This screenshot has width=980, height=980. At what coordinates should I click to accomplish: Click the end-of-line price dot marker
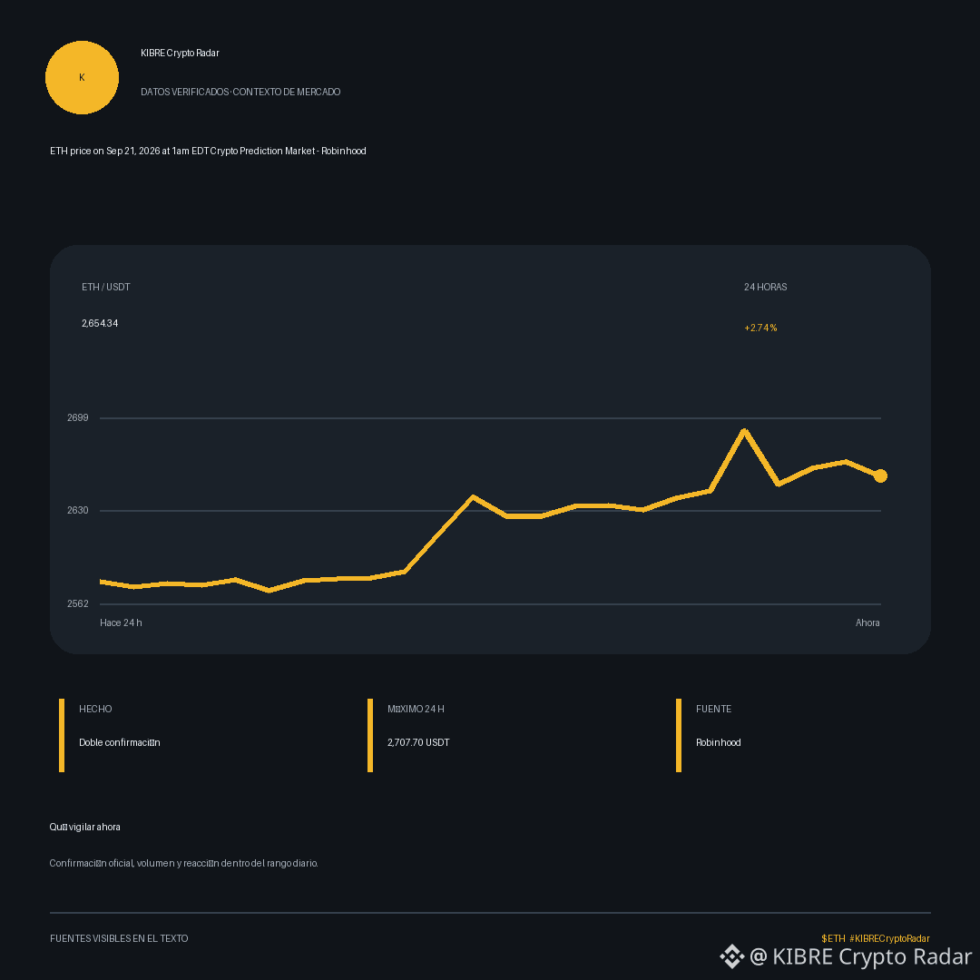click(x=880, y=476)
